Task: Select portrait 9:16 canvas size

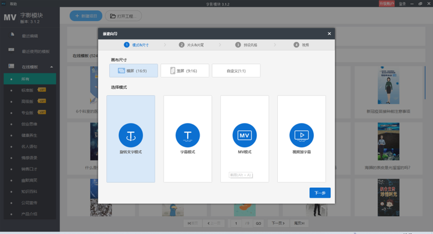Action: click(x=185, y=71)
